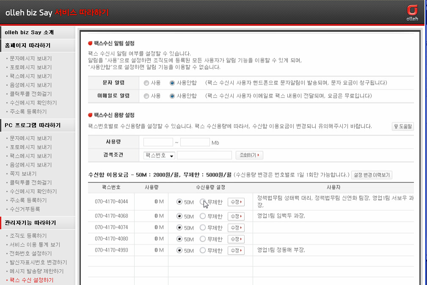Viewport: 427px width, 285px height.
Task: Open 문자메시지 보내기 under PC 프로그램 따라하기
Action: [x=31, y=138]
